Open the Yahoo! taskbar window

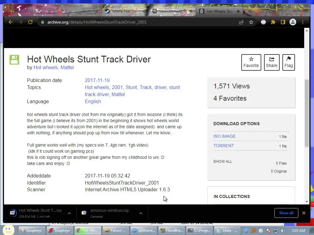point(116,230)
